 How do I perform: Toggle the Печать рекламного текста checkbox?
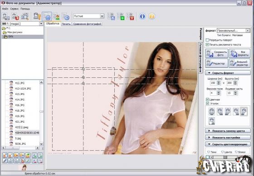click(207, 44)
